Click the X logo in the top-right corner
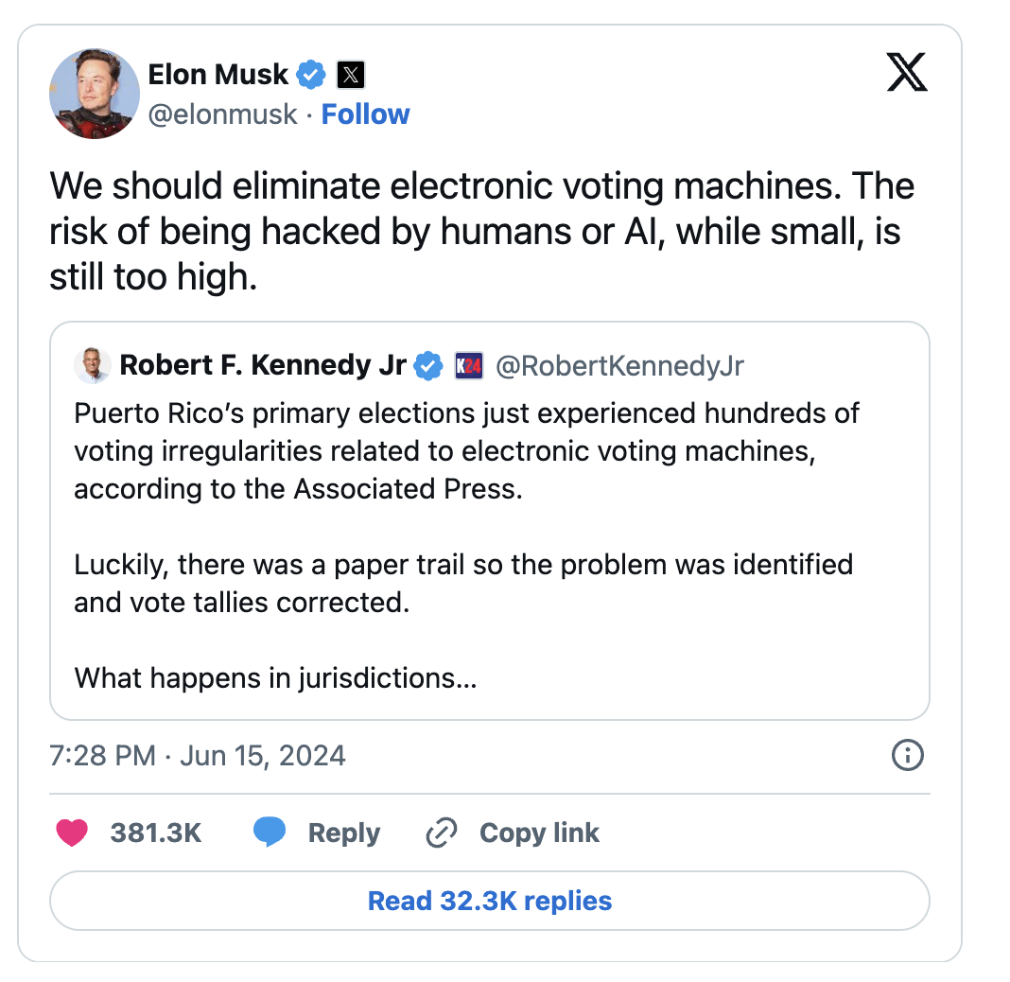Viewport: 1010px width, 982px height. pos(907,72)
